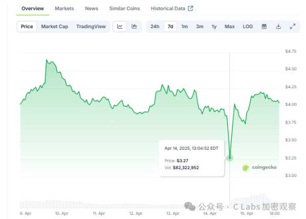Open the Historical Data link
Screen dimensions: 306x219
(172, 9)
